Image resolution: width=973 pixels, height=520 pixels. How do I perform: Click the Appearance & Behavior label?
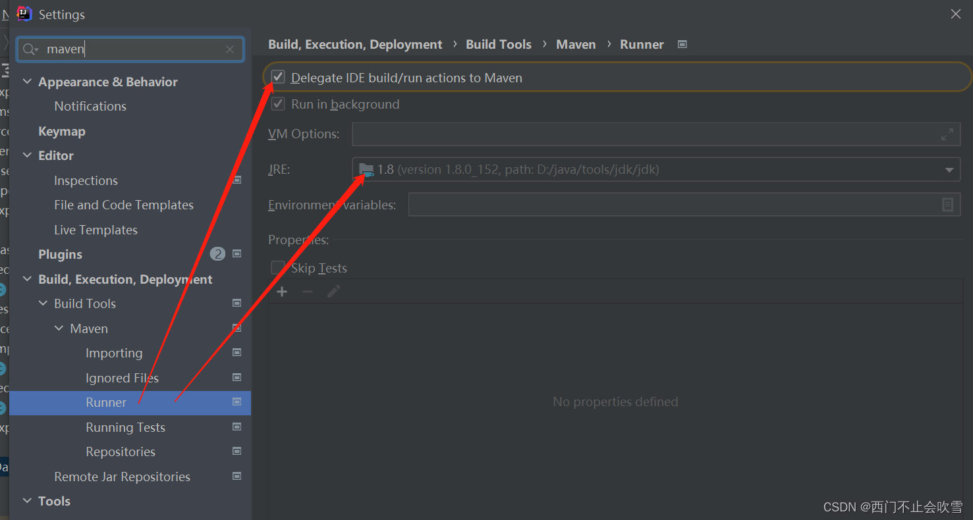(108, 82)
